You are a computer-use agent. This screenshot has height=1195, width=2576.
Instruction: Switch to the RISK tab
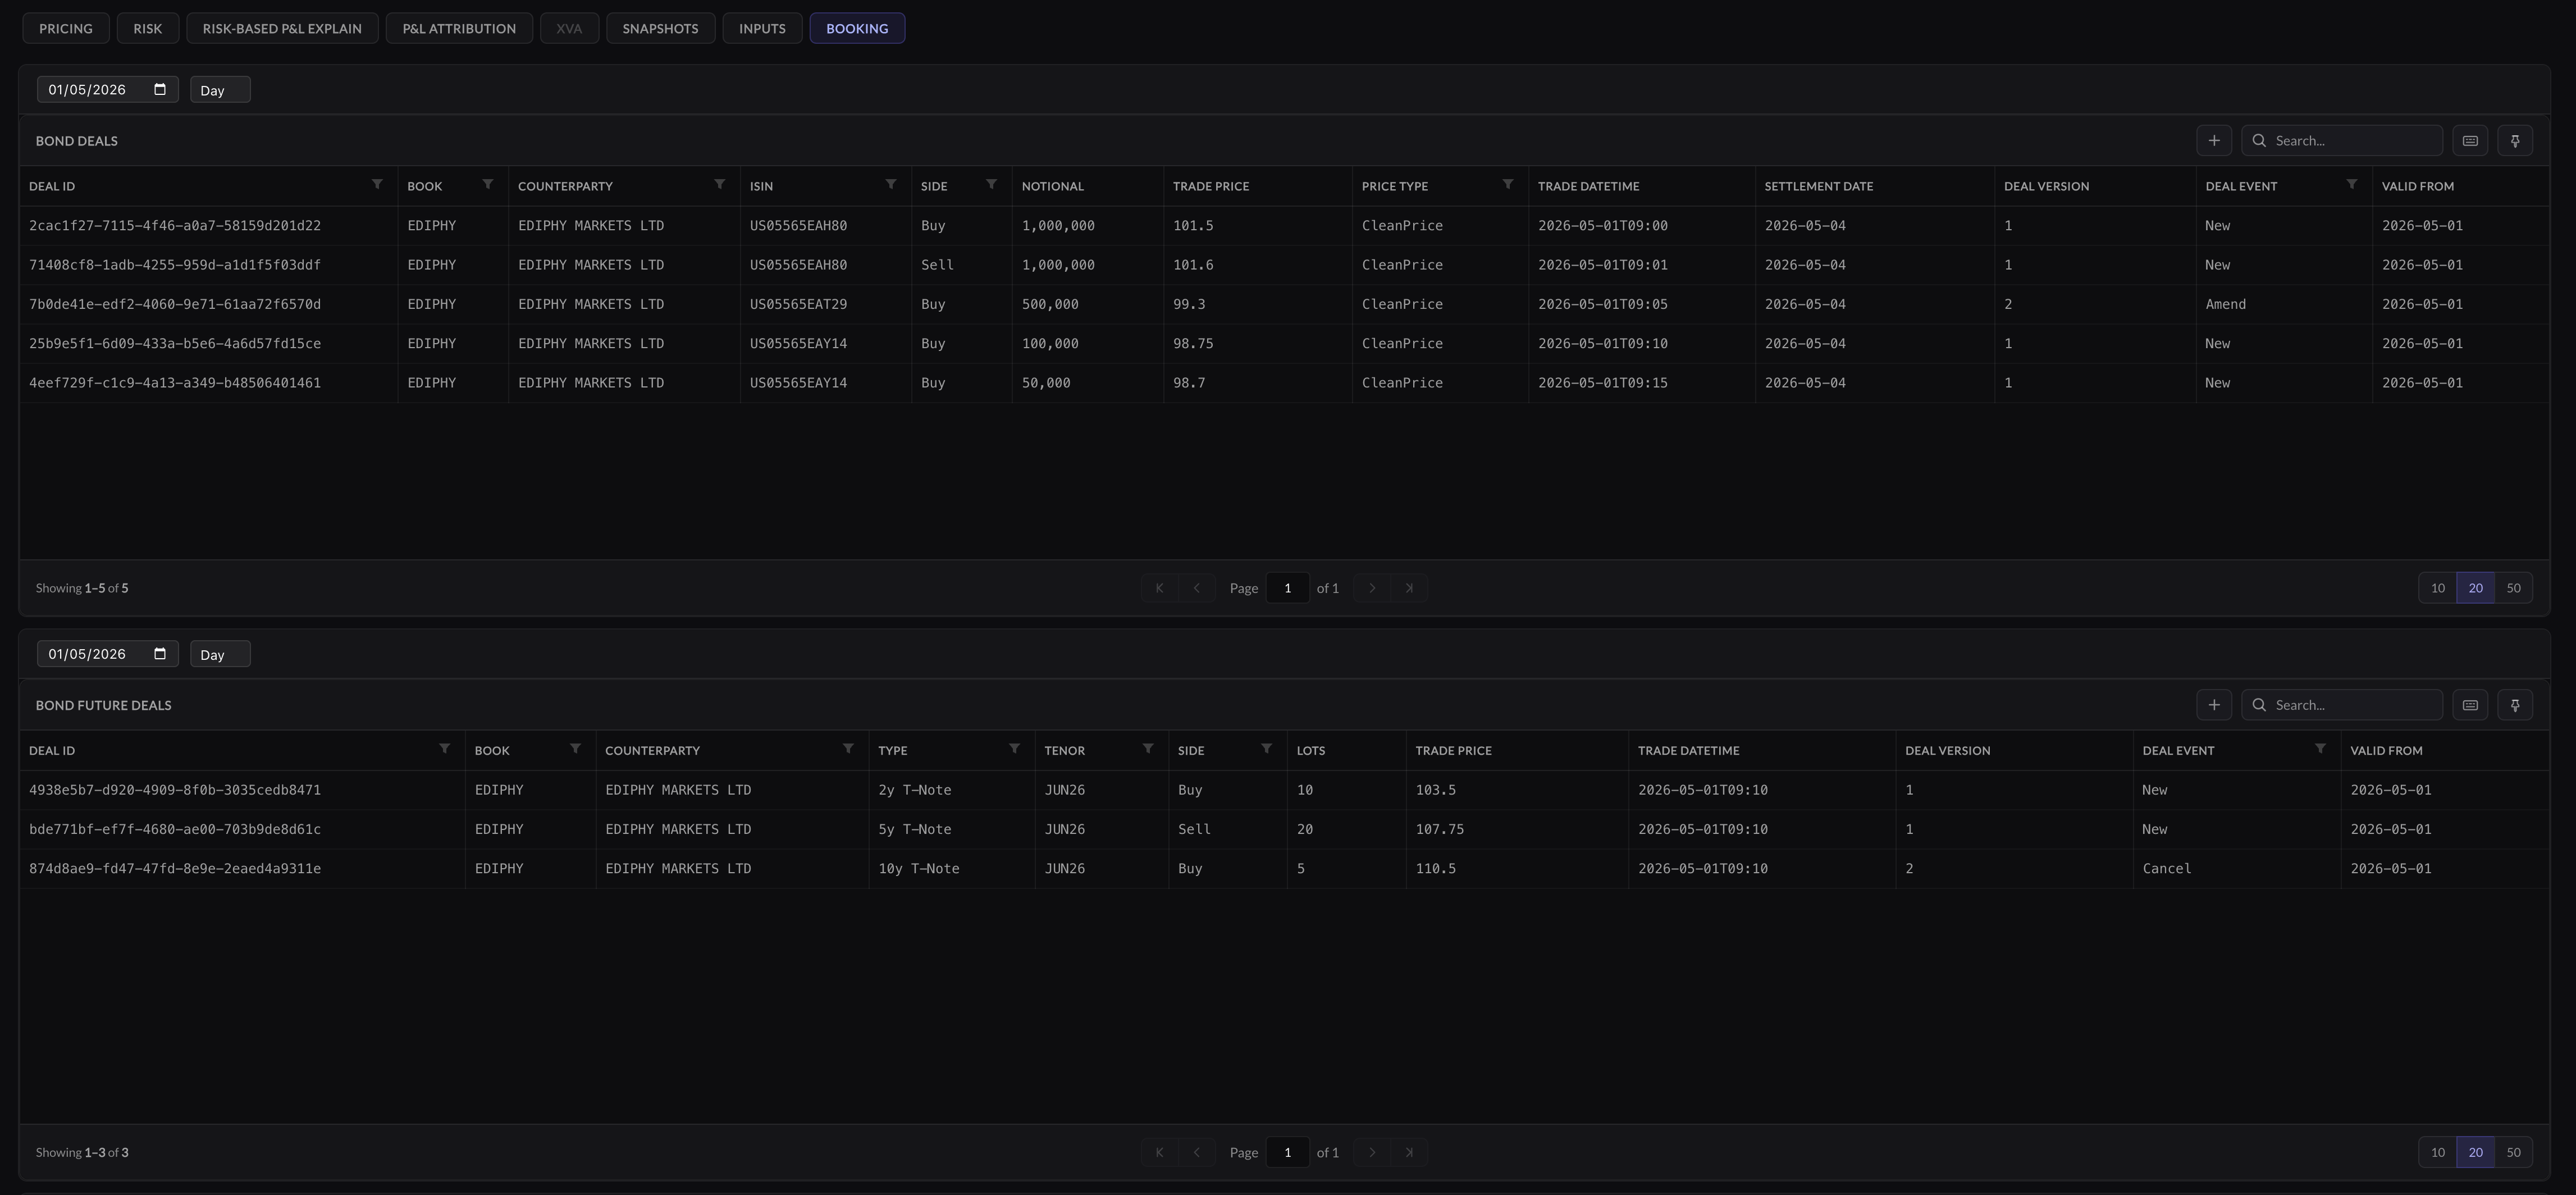148,28
